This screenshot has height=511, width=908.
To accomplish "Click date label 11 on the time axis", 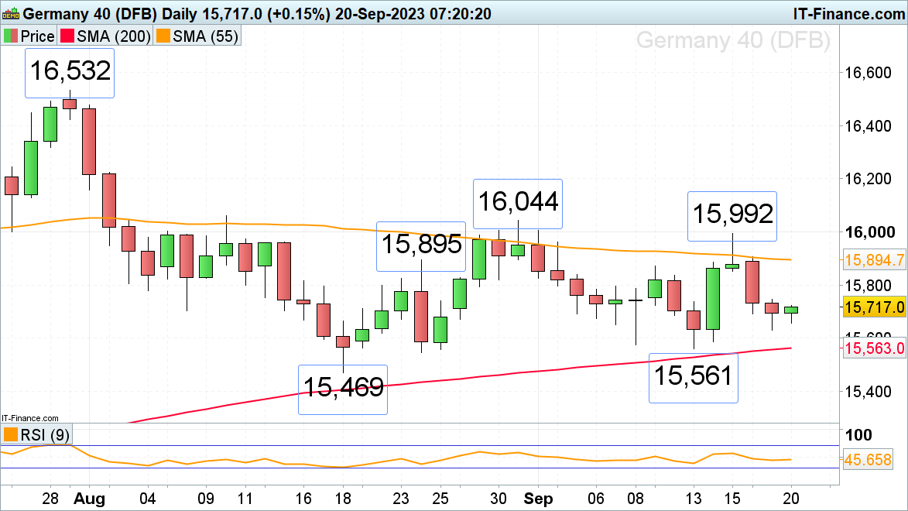I will coord(245,499).
